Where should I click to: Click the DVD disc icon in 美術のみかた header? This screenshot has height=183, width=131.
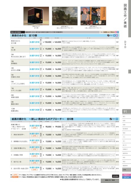coord(108,35)
